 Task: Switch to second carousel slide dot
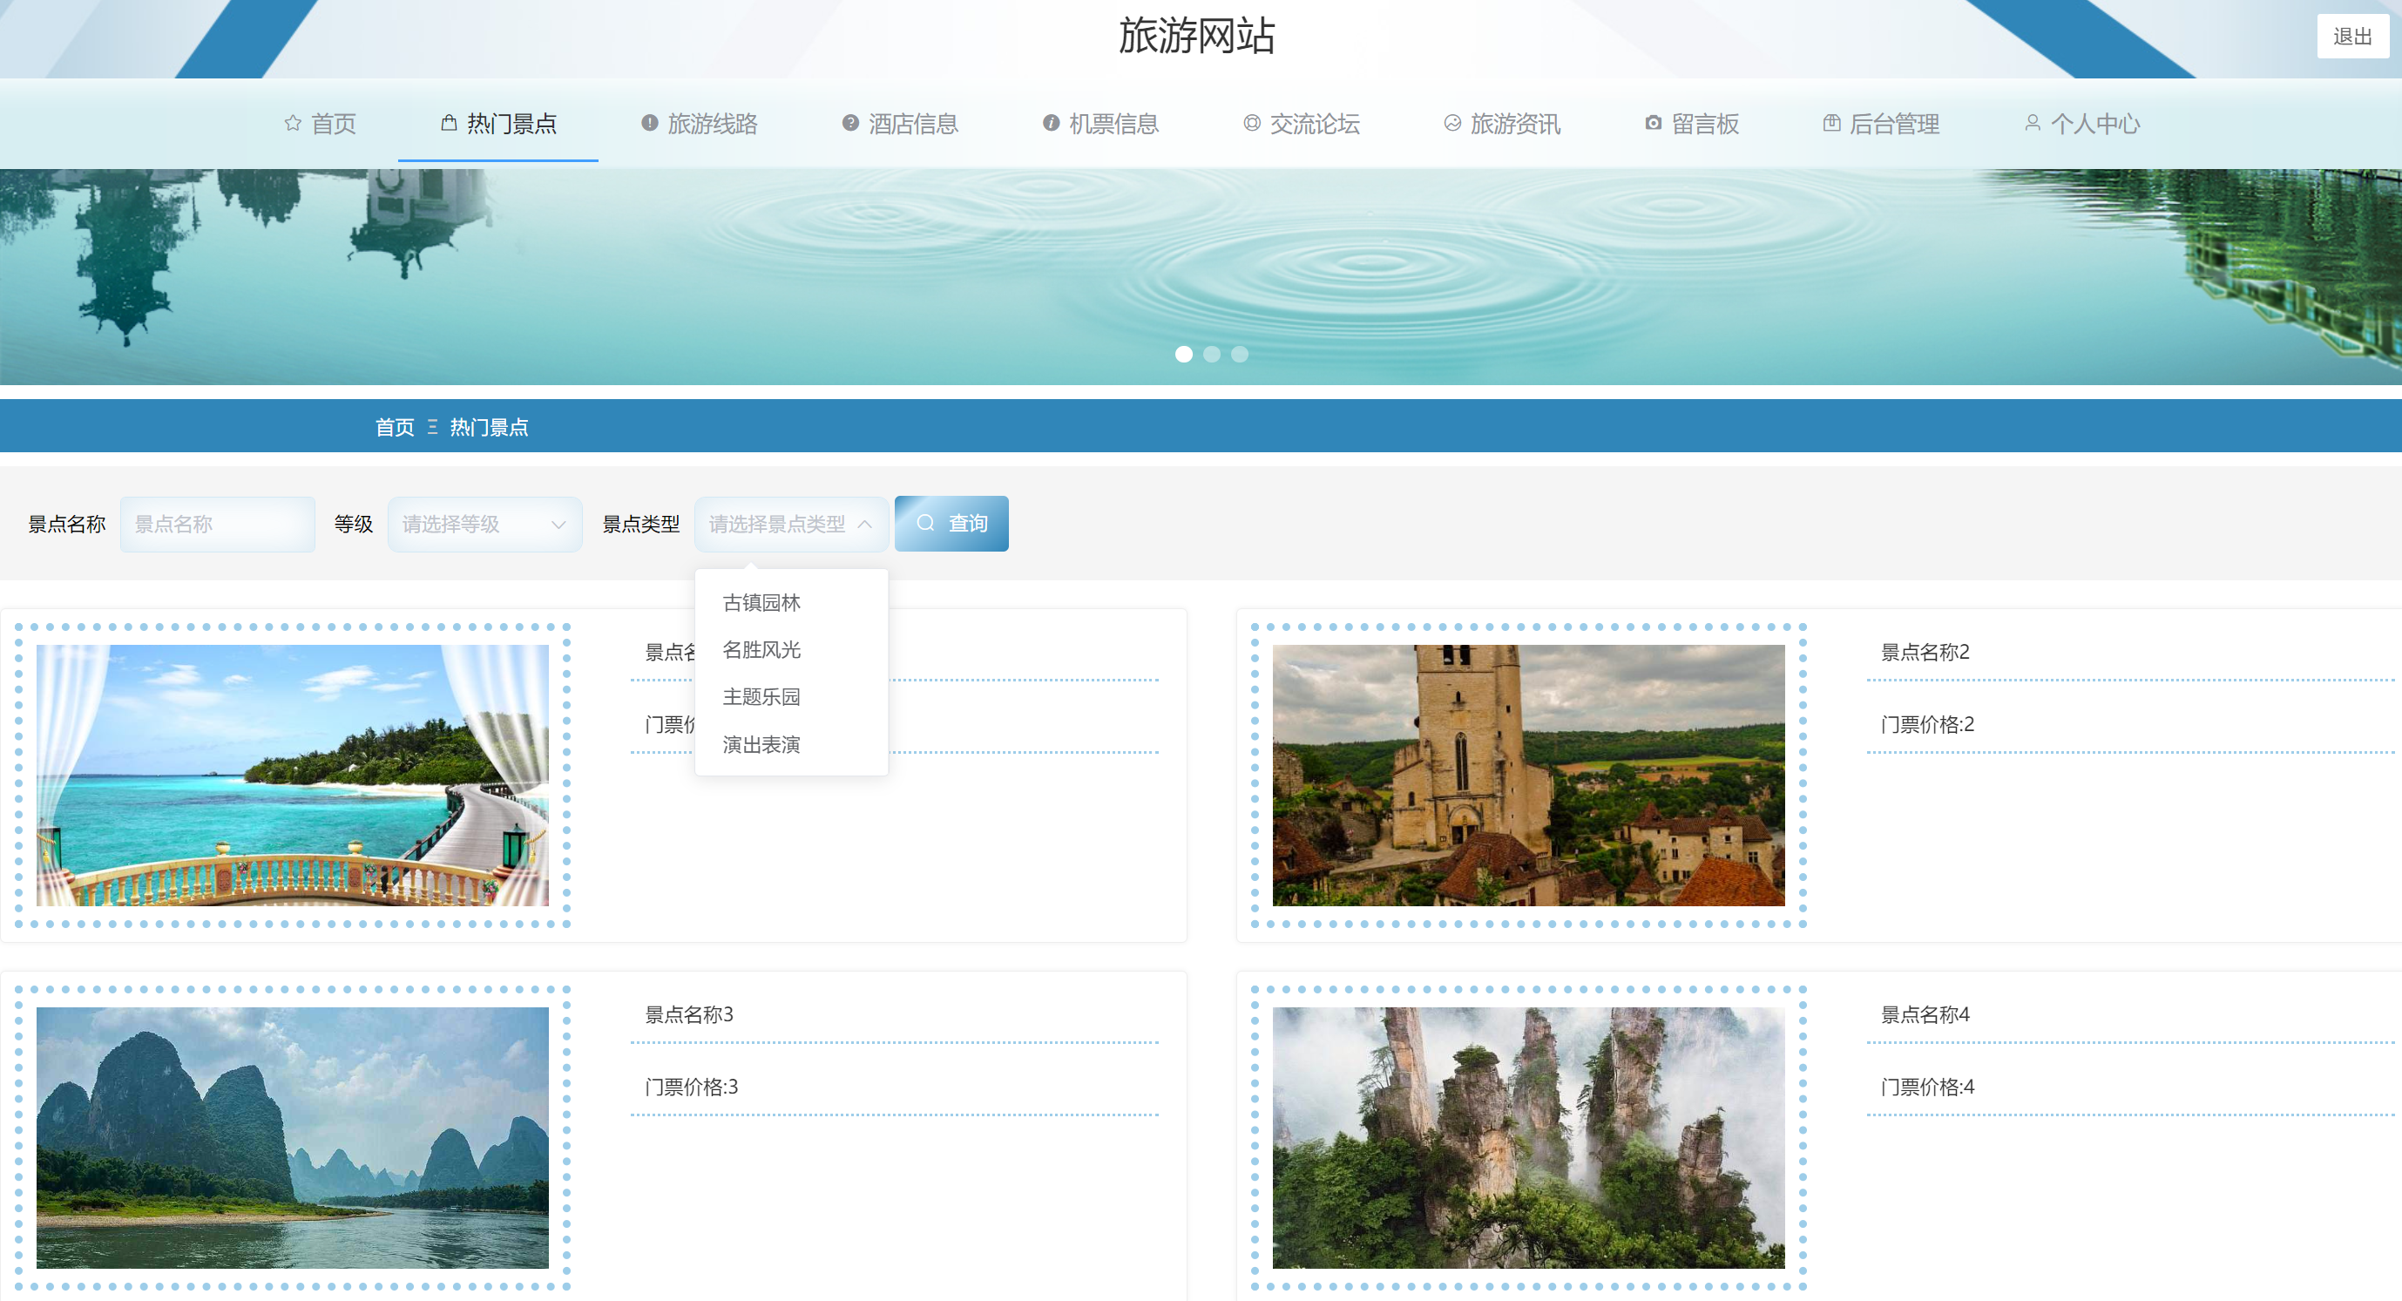pos(1211,355)
